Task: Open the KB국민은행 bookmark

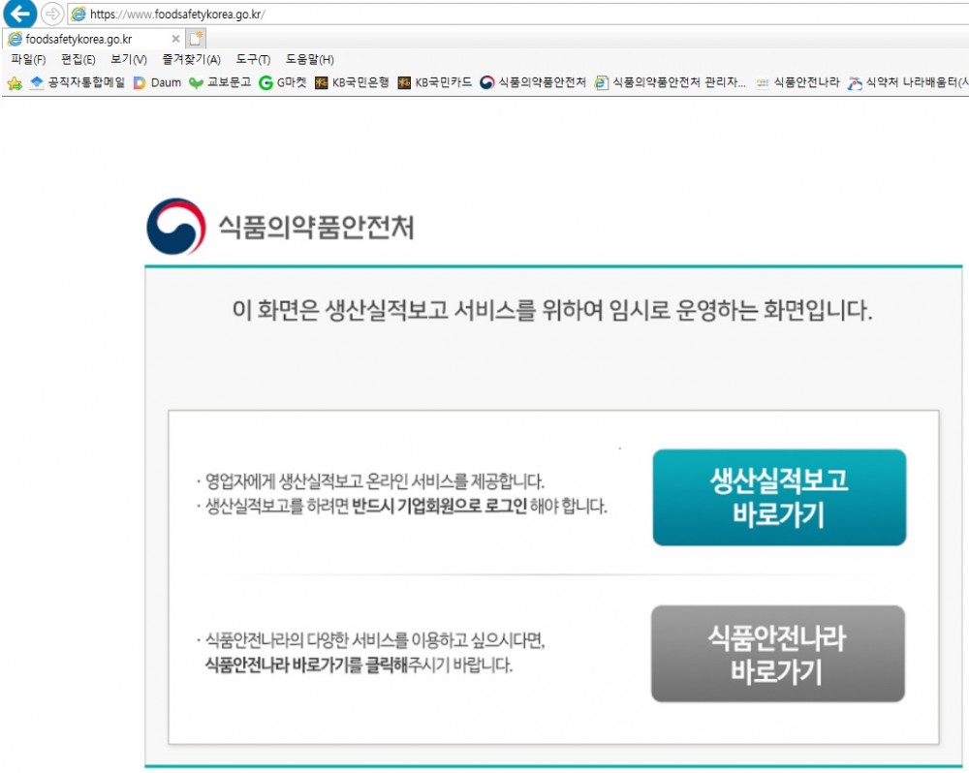Action: 352,82
